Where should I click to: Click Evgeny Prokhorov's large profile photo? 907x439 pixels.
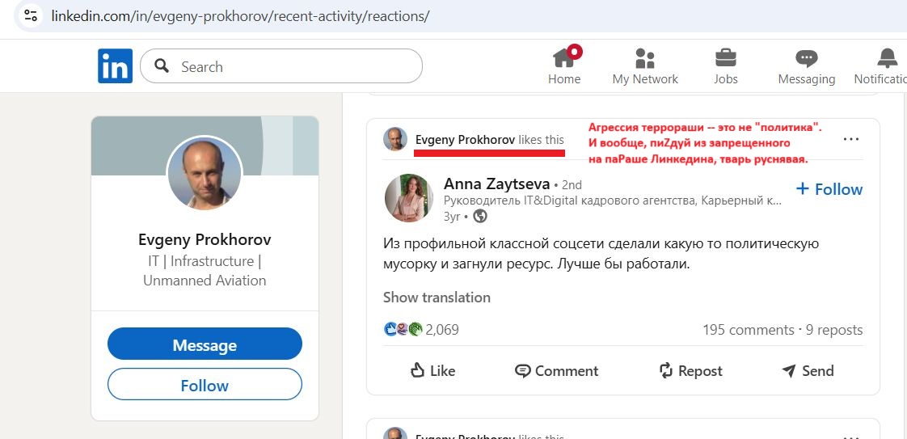pos(205,174)
